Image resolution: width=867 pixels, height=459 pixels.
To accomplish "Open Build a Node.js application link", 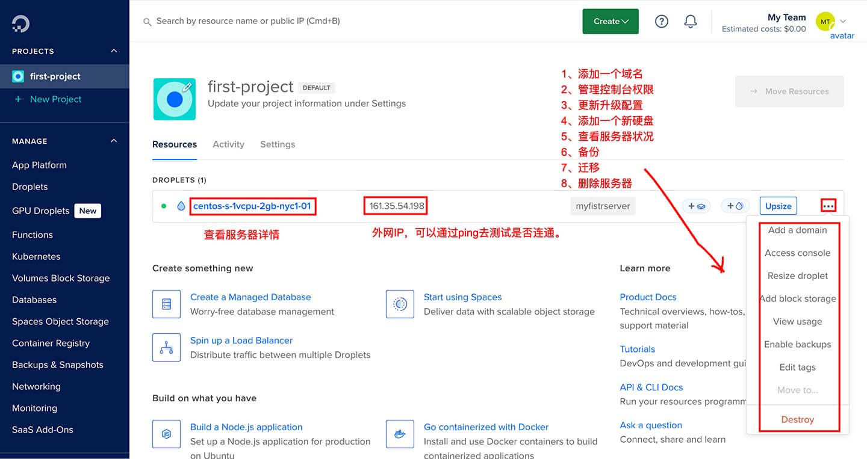I will coord(246,427).
